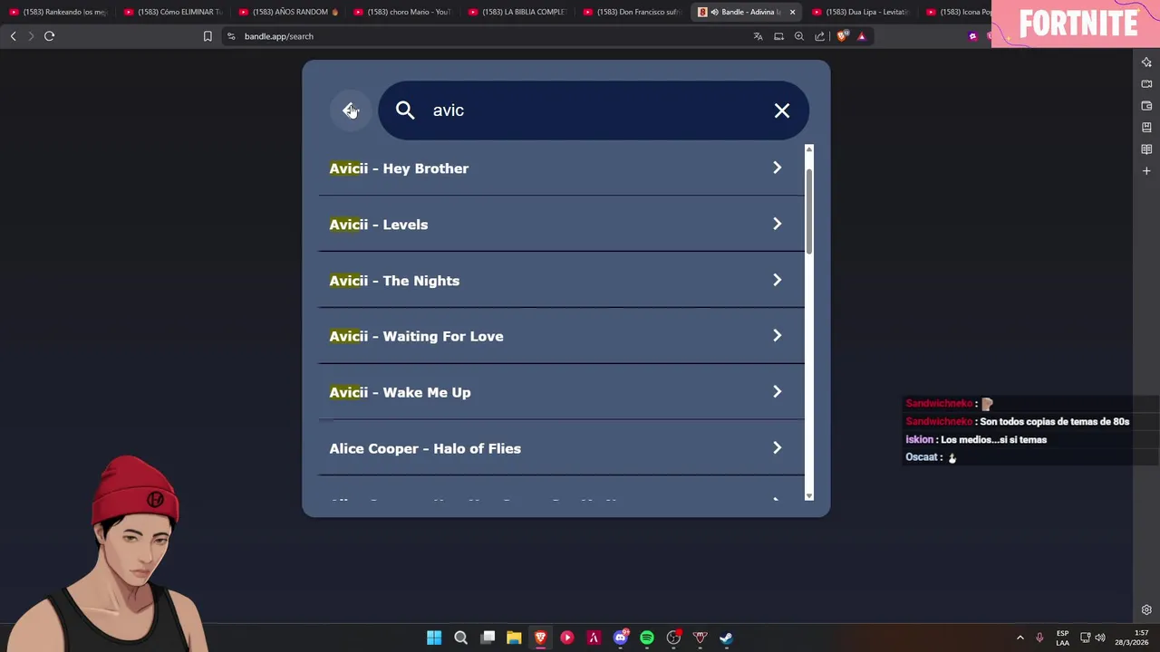This screenshot has height=652, width=1160.
Task: Open reading list icon in sidebar
Action: [x=1146, y=149]
